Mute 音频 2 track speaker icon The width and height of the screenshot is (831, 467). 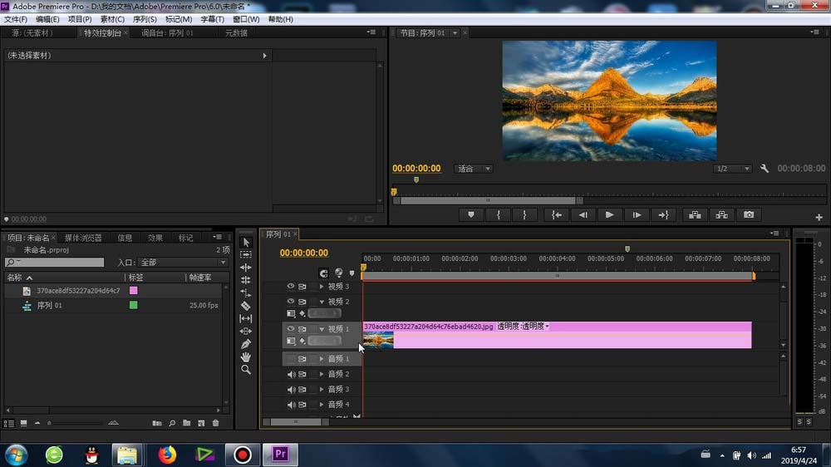pyautogui.click(x=291, y=374)
